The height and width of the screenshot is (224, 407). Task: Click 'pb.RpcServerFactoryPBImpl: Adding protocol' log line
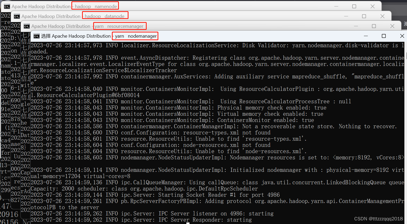(218, 204)
